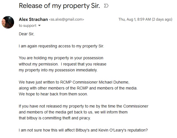Image resolution: width=177 pixels, height=138 pixels.
Task: Click the Thu, Aug 1 timestamp
Action: point(145,19)
